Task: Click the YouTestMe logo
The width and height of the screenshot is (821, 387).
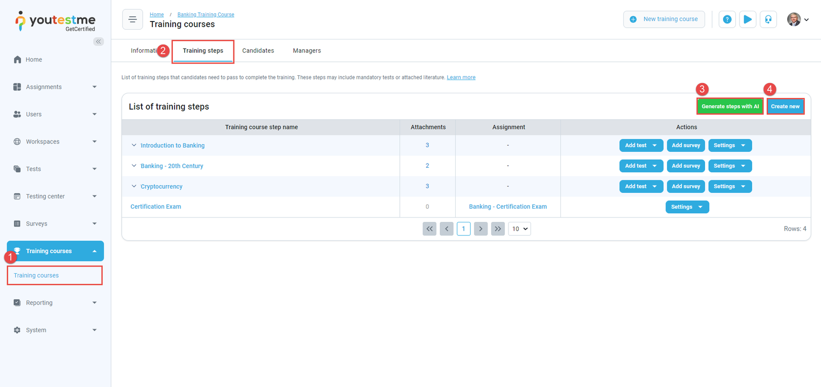Action: [55, 21]
